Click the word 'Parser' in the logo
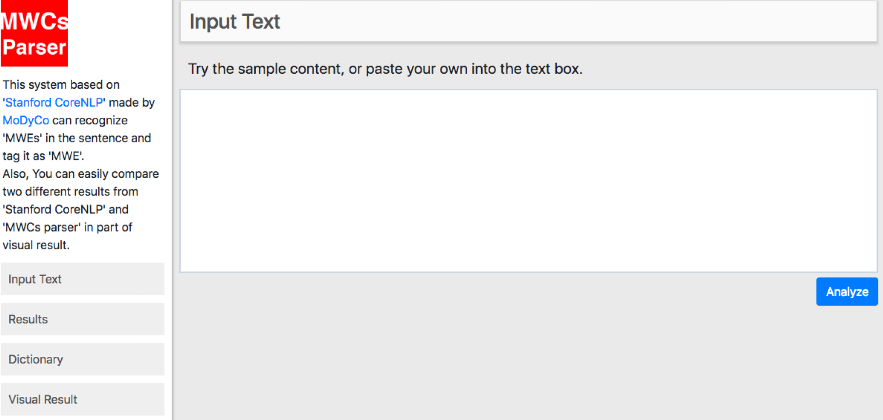The image size is (883, 420). click(x=34, y=48)
